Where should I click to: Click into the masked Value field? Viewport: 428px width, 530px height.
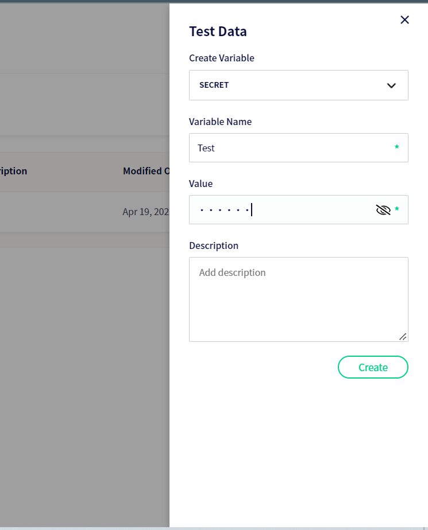pos(298,209)
